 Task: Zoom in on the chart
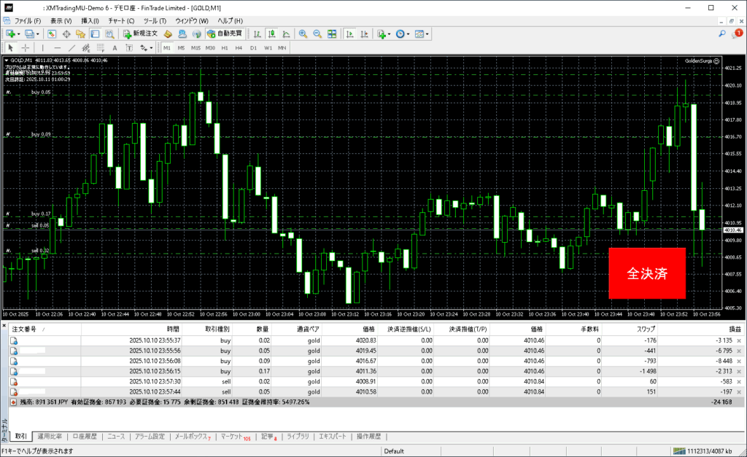[303, 34]
